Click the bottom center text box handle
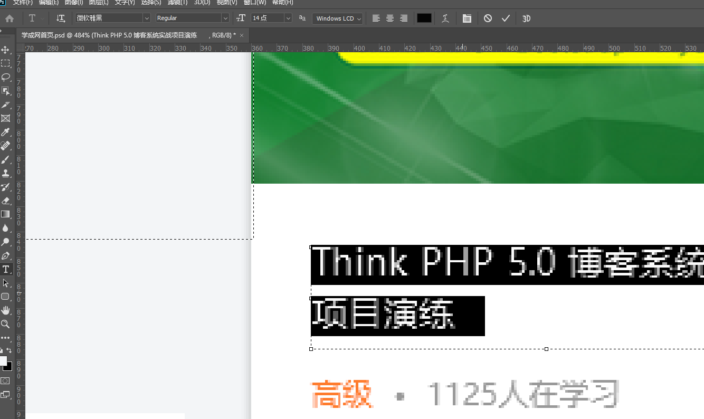The image size is (704, 419). pos(546,349)
